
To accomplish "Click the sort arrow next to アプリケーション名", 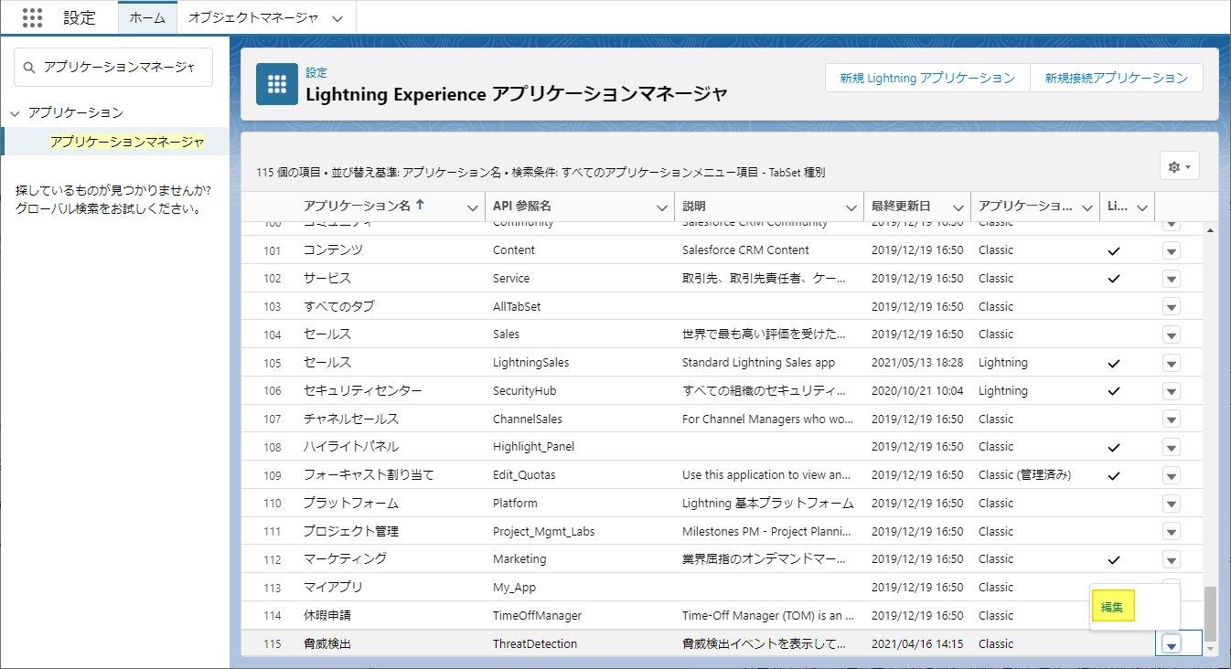I will 420,206.
